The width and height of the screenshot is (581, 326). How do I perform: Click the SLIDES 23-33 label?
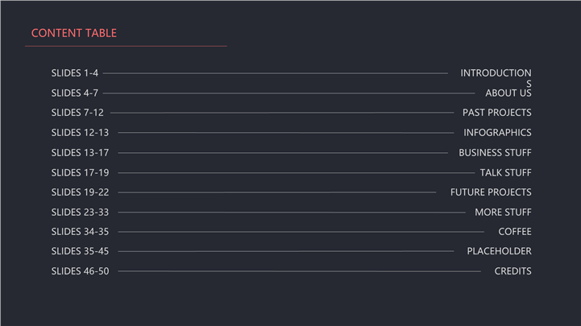coord(80,213)
